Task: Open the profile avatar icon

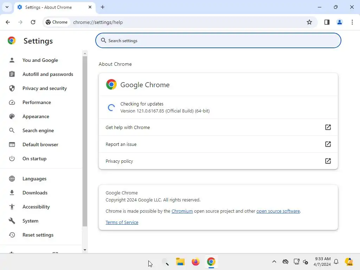Action: 339,22
